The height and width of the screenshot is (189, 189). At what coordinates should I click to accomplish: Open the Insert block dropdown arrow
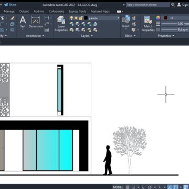126,29
